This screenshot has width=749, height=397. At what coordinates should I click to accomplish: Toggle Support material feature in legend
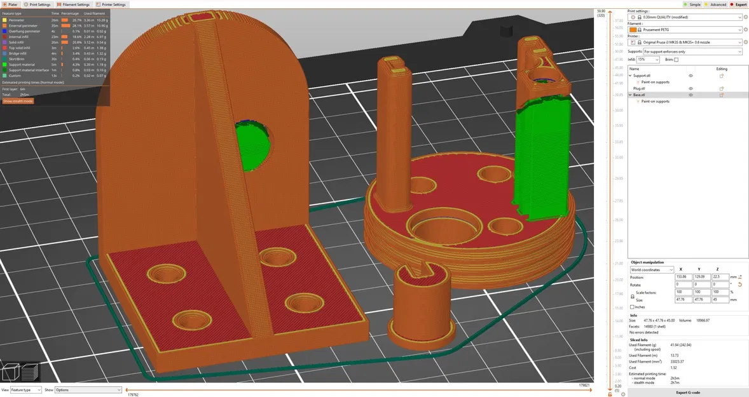pos(55,64)
